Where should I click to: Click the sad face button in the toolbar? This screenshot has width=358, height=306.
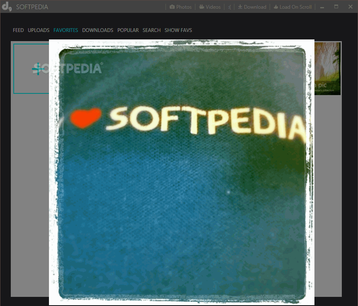[x=229, y=7]
